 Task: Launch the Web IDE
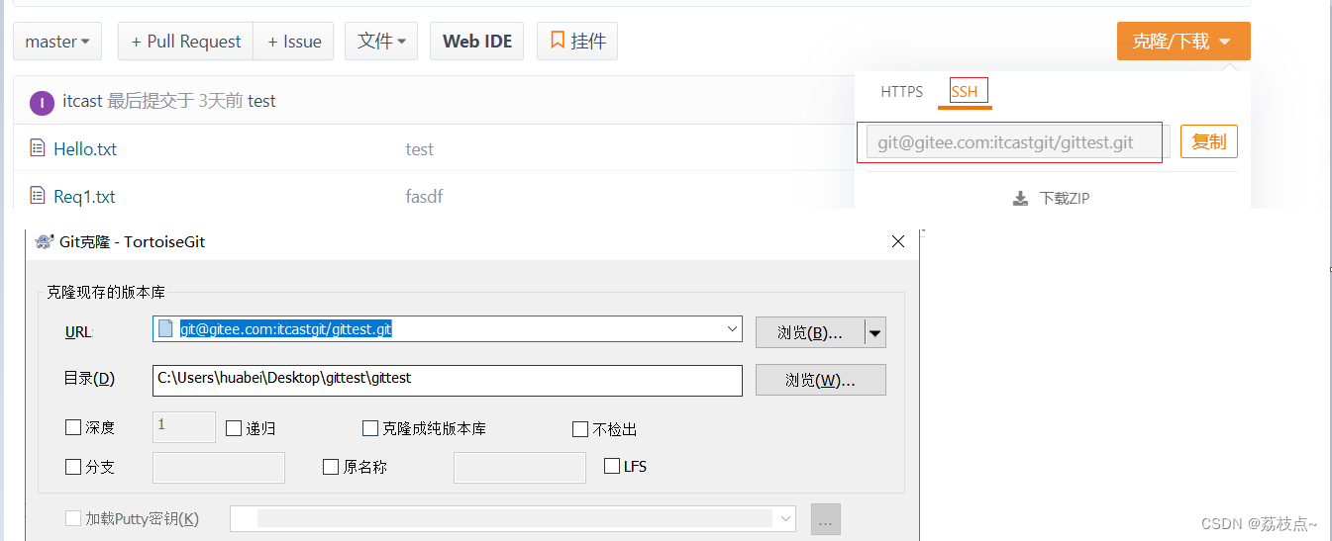pos(477,42)
